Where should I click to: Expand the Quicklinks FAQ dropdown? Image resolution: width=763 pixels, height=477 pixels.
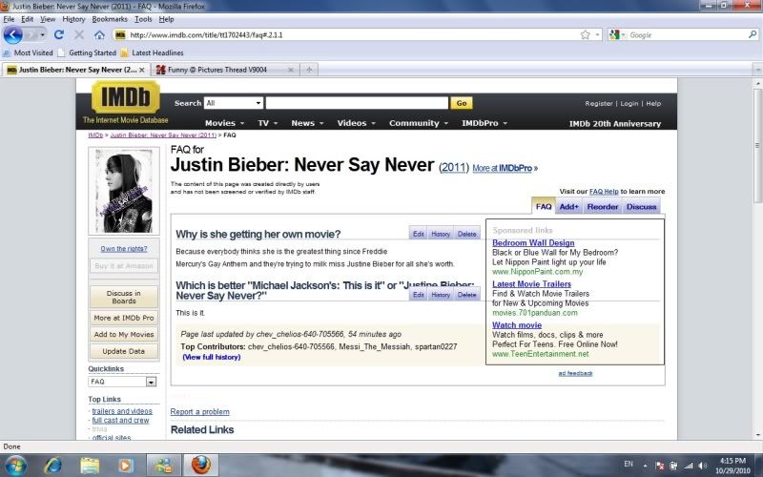pyautogui.click(x=151, y=382)
